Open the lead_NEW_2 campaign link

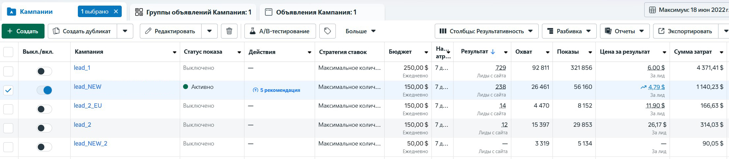click(x=90, y=144)
